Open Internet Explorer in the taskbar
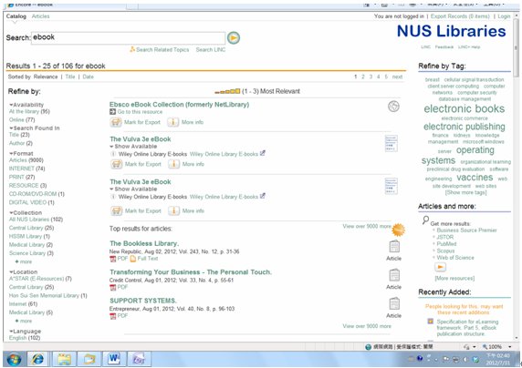Screen dimensions: 522x368 click(37, 360)
